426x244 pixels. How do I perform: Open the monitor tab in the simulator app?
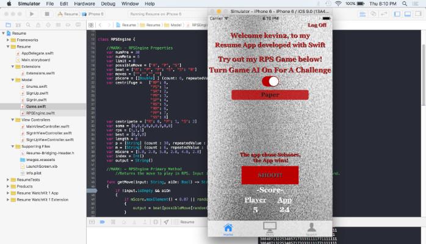(x=270, y=229)
